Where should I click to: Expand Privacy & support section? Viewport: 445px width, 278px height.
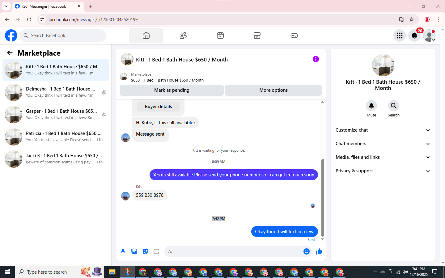[383, 171]
